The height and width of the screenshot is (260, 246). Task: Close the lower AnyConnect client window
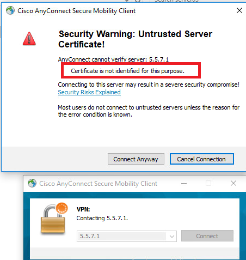233,183
